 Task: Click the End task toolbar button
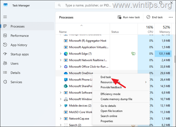(x=155, y=17)
